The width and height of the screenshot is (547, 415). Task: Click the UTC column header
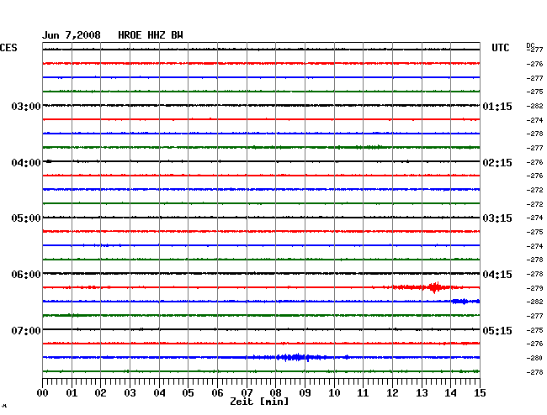[500, 48]
